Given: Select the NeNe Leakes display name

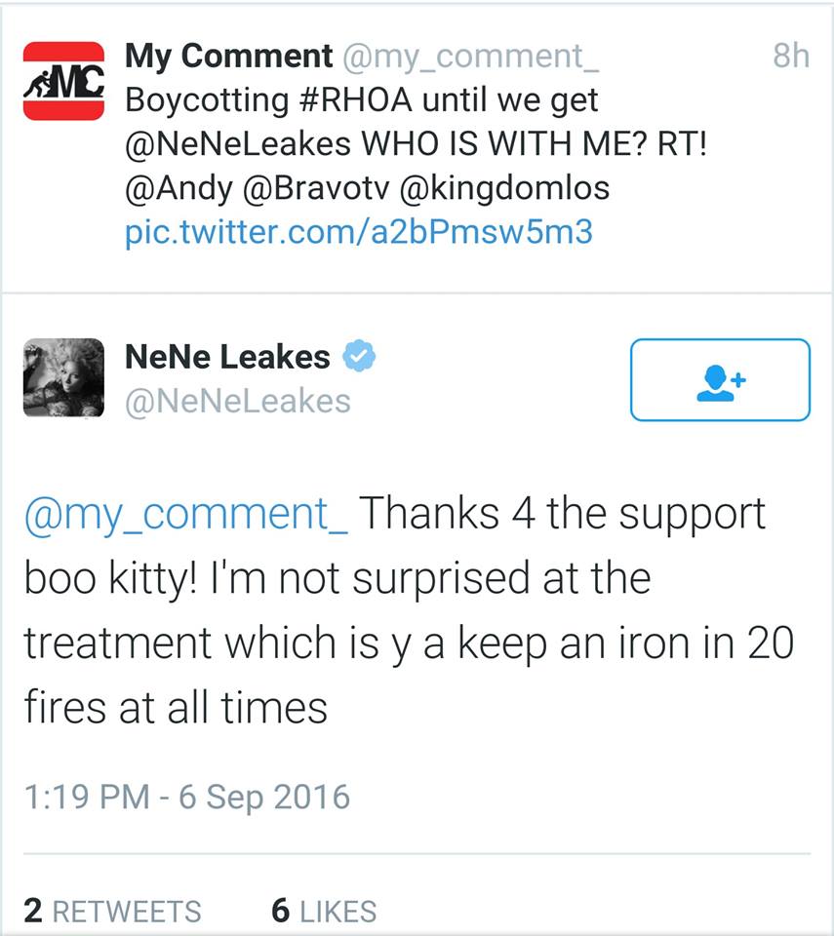Looking at the screenshot, I should [x=227, y=358].
